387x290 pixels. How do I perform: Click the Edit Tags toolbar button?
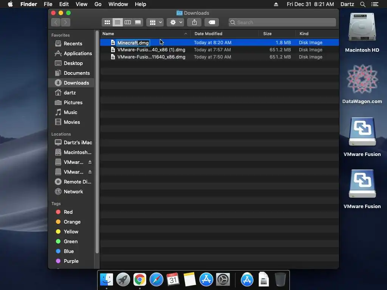(x=212, y=22)
